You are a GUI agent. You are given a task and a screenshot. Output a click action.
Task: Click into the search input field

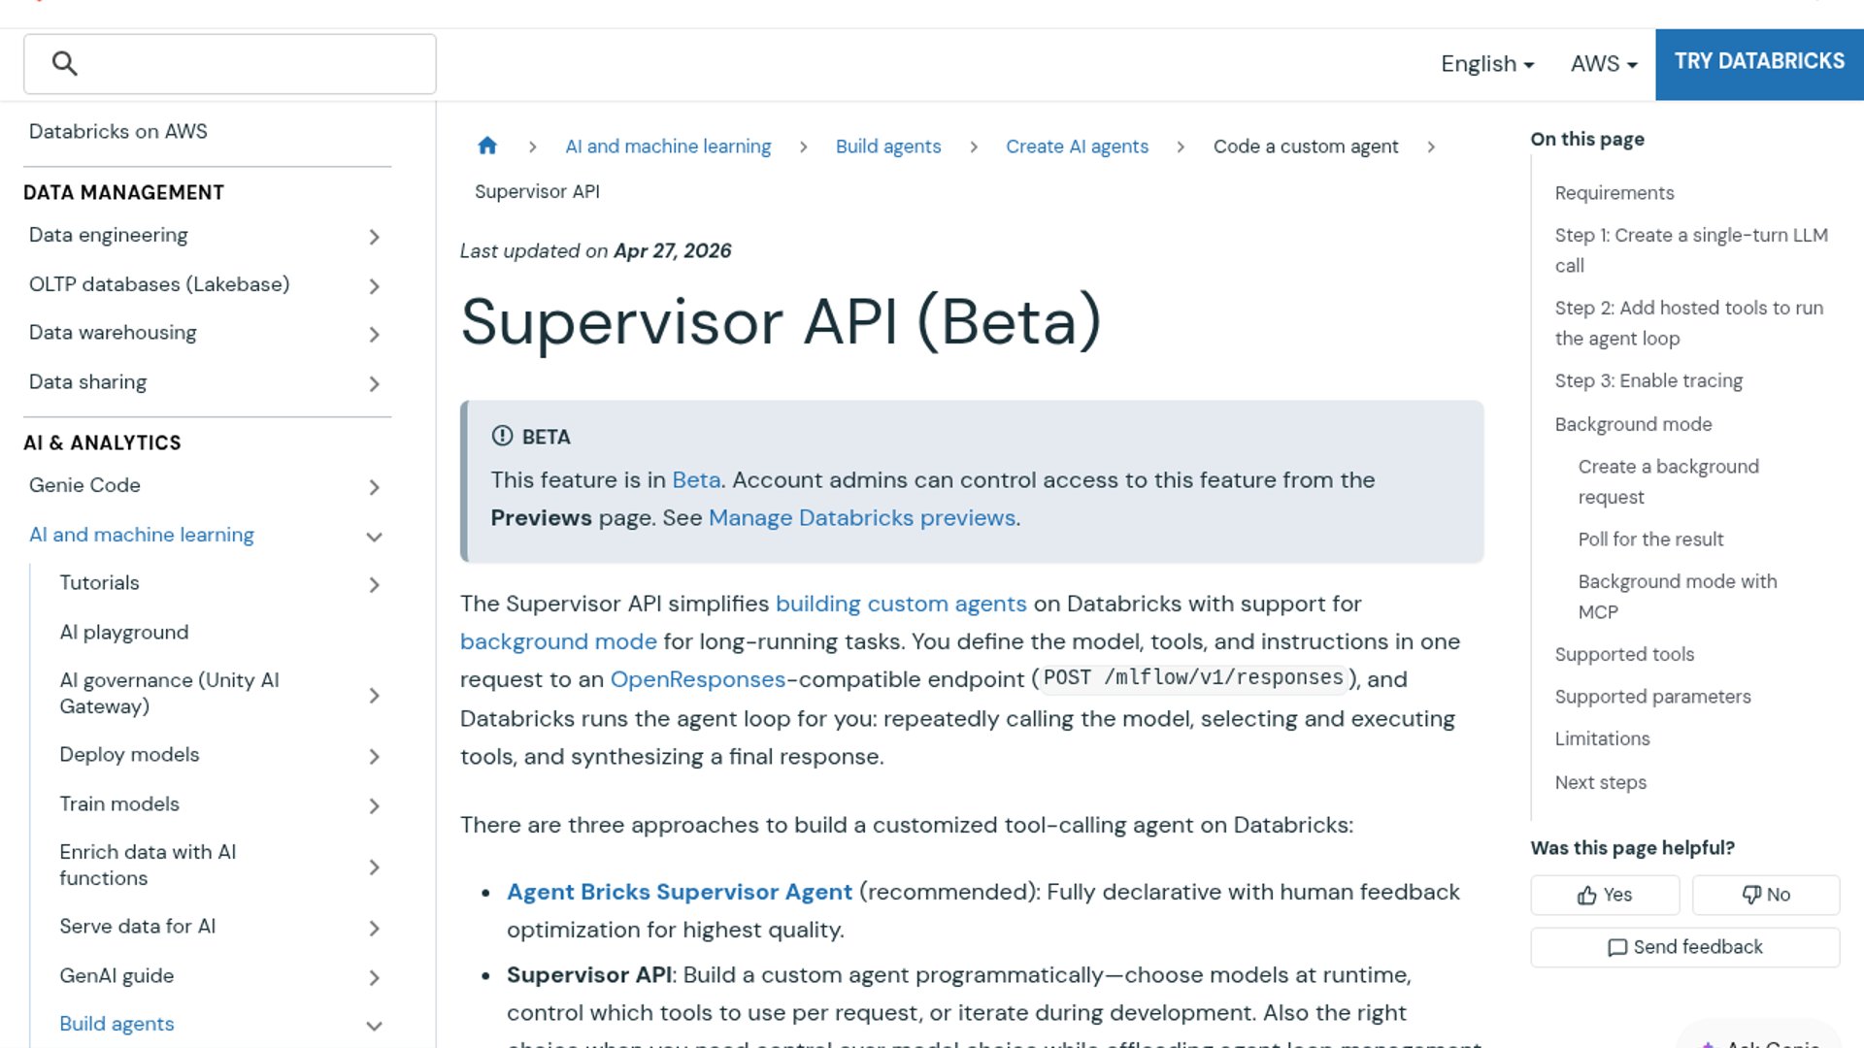tap(252, 64)
